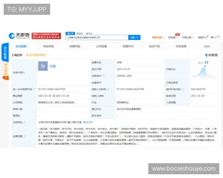Click the help icon next to 注册地址

[x=25, y=122]
